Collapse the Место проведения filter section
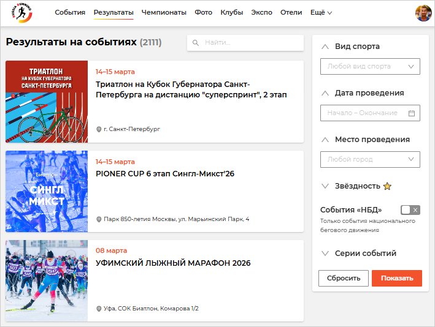The image size is (435, 327). click(325, 140)
